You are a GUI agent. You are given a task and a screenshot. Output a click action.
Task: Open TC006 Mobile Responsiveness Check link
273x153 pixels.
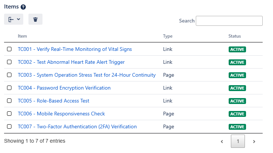click(61, 114)
